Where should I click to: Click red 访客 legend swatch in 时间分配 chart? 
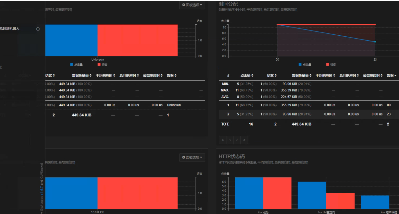coord(328,65)
